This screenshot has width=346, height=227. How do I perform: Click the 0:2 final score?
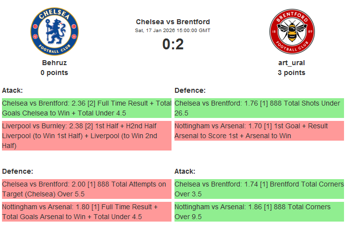pos(173,44)
